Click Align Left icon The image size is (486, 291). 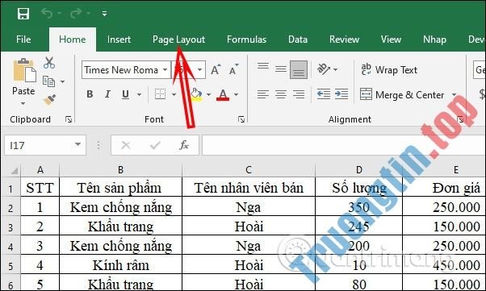[x=263, y=94]
